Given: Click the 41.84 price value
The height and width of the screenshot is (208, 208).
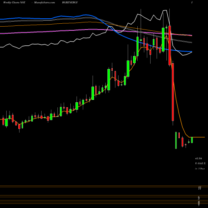Looking at the screenshot, I should click(198, 158).
